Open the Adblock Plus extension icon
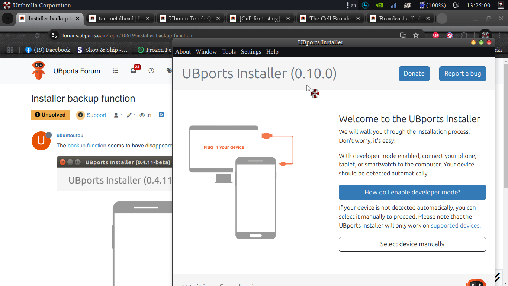Image resolution: width=508 pixels, height=286 pixels. click(x=435, y=36)
